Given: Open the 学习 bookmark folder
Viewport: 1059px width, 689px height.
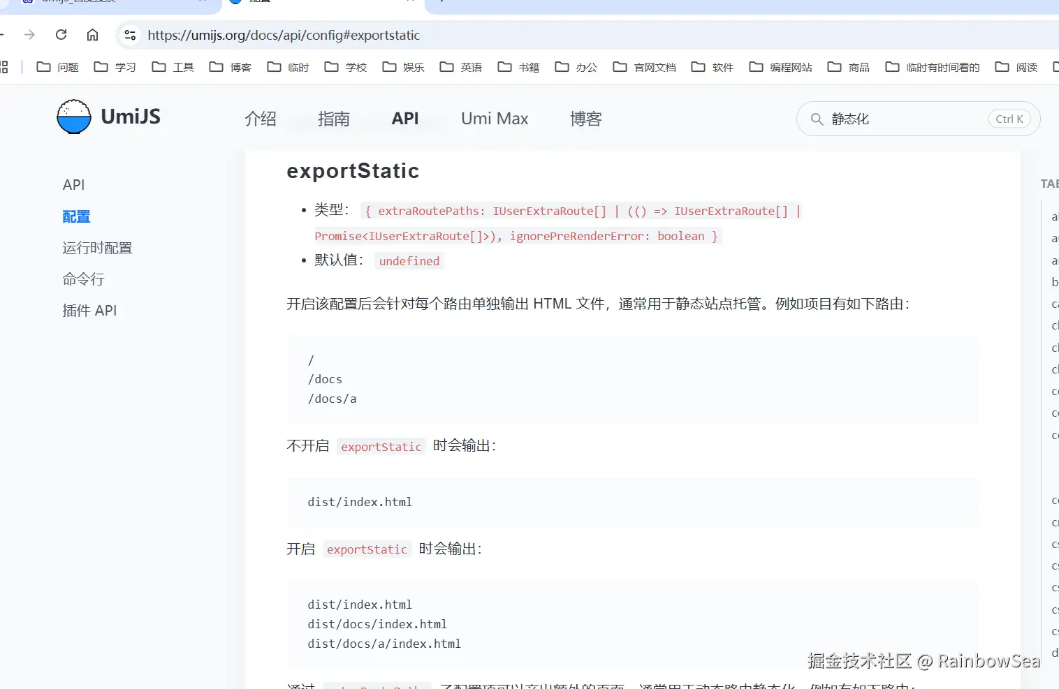Looking at the screenshot, I should click(x=115, y=67).
